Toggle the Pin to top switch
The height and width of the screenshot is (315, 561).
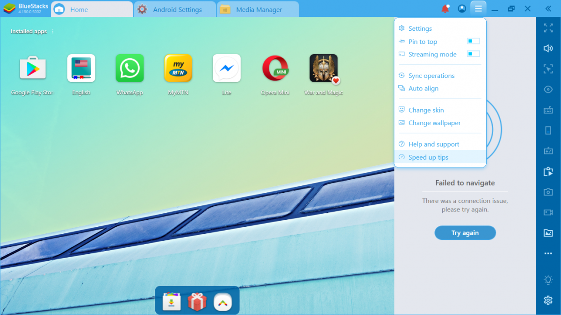tap(473, 41)
